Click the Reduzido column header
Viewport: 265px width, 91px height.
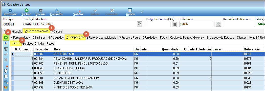tap(43, 49)
